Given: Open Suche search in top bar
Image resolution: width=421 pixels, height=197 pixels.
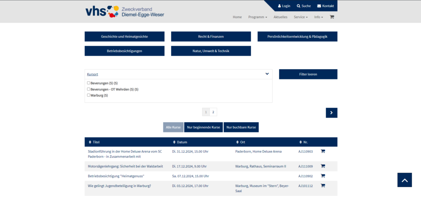Looking at the screenshot, I should (304, 6).
